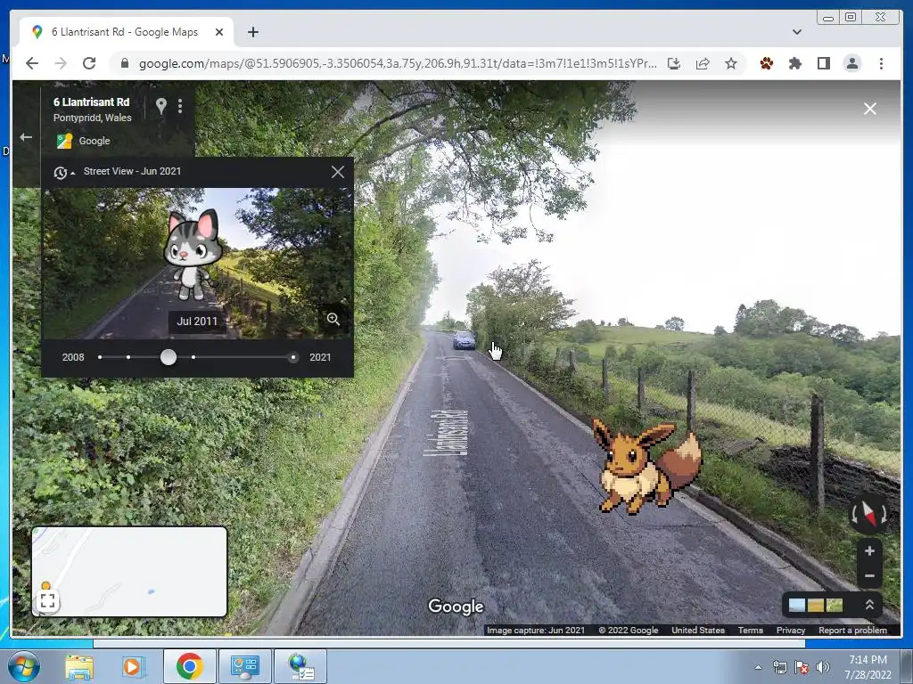Select the 6 Llantrisant Rd - Google Maps tab
The image size is (913, 684).
coord(127,32)
